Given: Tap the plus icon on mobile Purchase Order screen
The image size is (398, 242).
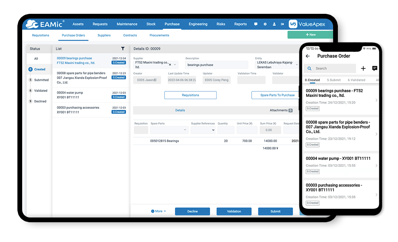Looking at the screenshot, I should tap(363, 68).
